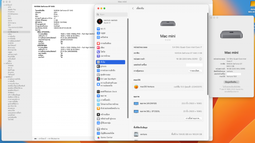
Task: Select SATA in the hardware list
Action: click(x=10, y=21)
